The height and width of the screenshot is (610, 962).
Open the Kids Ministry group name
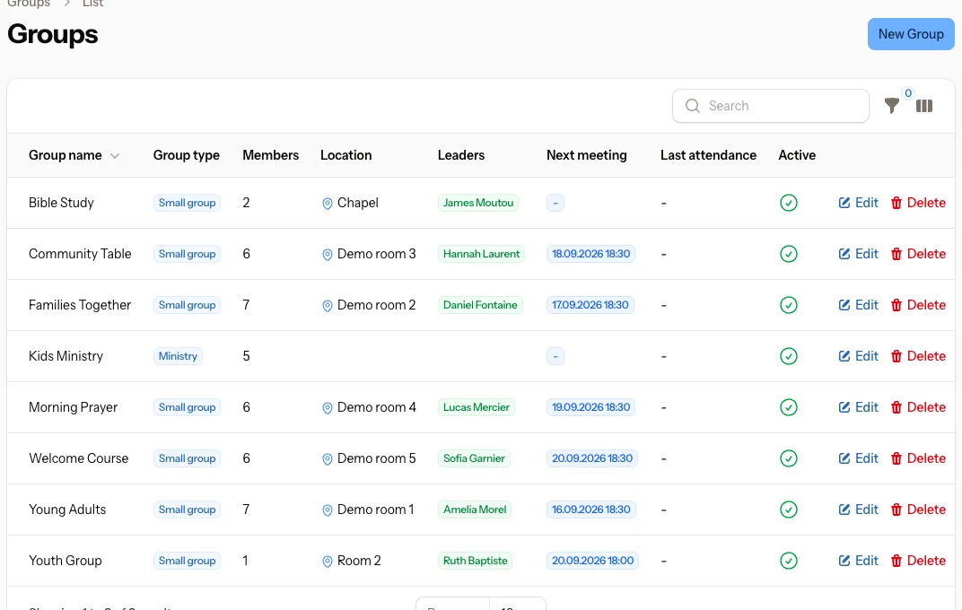click(x=66, y=356)
